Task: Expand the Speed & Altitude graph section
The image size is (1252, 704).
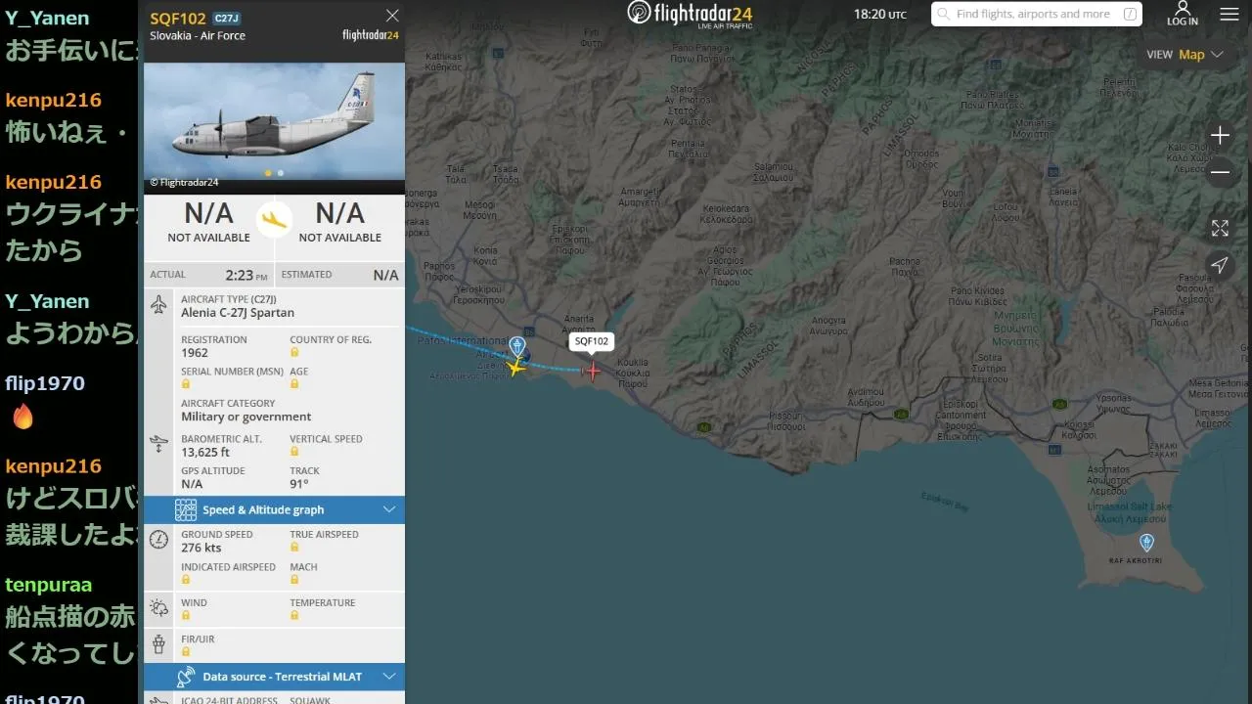Action: [x=274, y=509]
